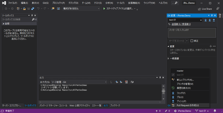Pin the Toolbox panel
223x113 pixels.
click(32, 15)
